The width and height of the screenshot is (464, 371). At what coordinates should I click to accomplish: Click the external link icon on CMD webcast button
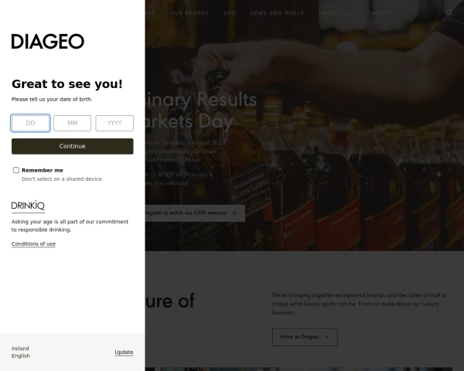[x=234, y=213]
